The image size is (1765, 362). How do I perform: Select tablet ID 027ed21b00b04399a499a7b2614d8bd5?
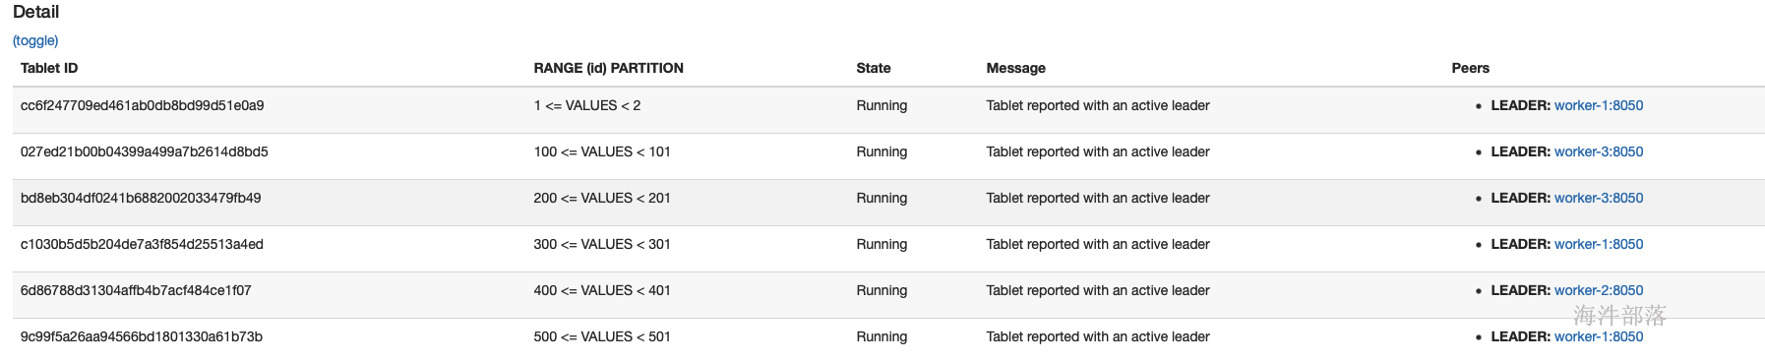pyautogui.click(x=145, y=151)
